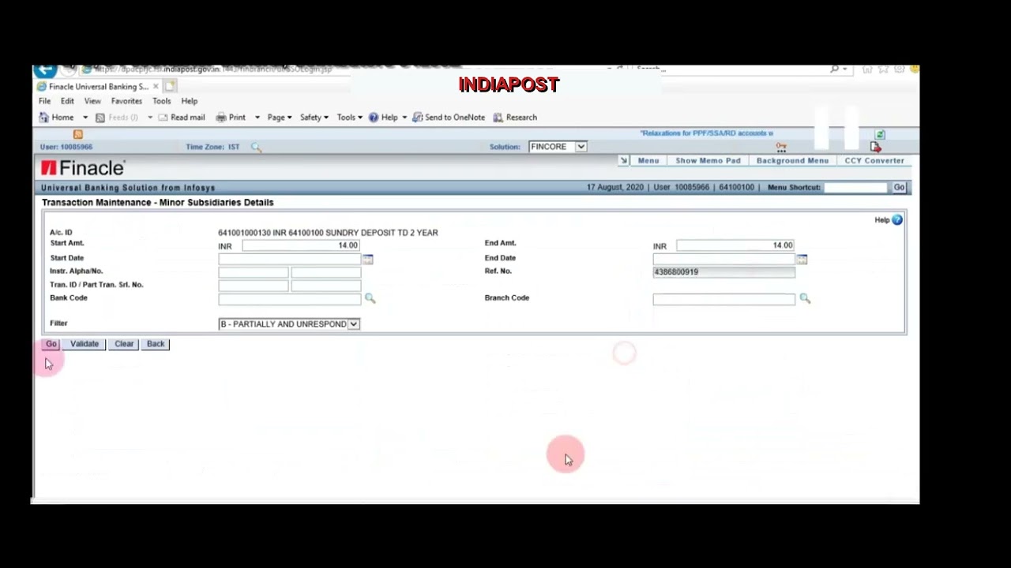1011x568 pixels.
Task: Open the Safety dropdown menu
Action: coord(314,118)
